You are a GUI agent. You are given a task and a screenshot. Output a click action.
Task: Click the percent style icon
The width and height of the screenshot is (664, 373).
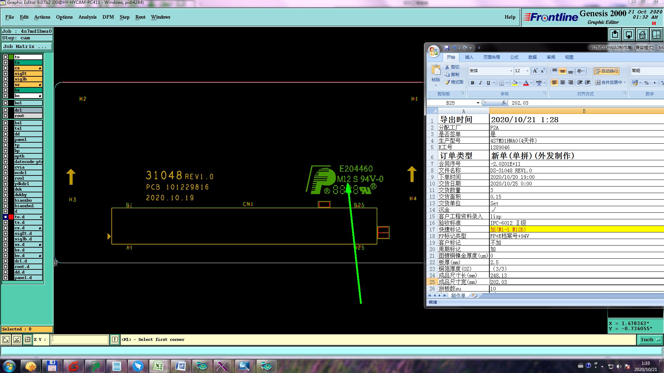646,83
